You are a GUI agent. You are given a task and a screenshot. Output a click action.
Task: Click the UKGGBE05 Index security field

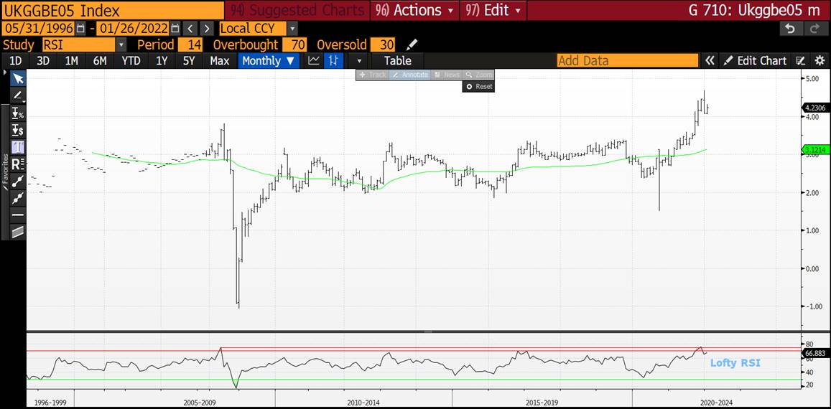point(113,10)
